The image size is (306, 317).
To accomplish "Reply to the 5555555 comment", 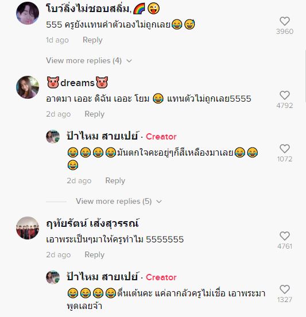I will tap(94, 254).
